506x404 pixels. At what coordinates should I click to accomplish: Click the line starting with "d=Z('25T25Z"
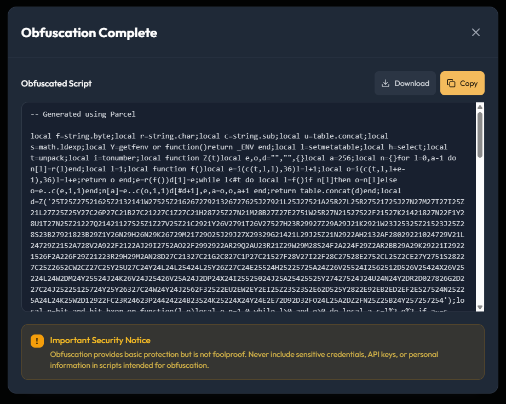click(241, 202)
